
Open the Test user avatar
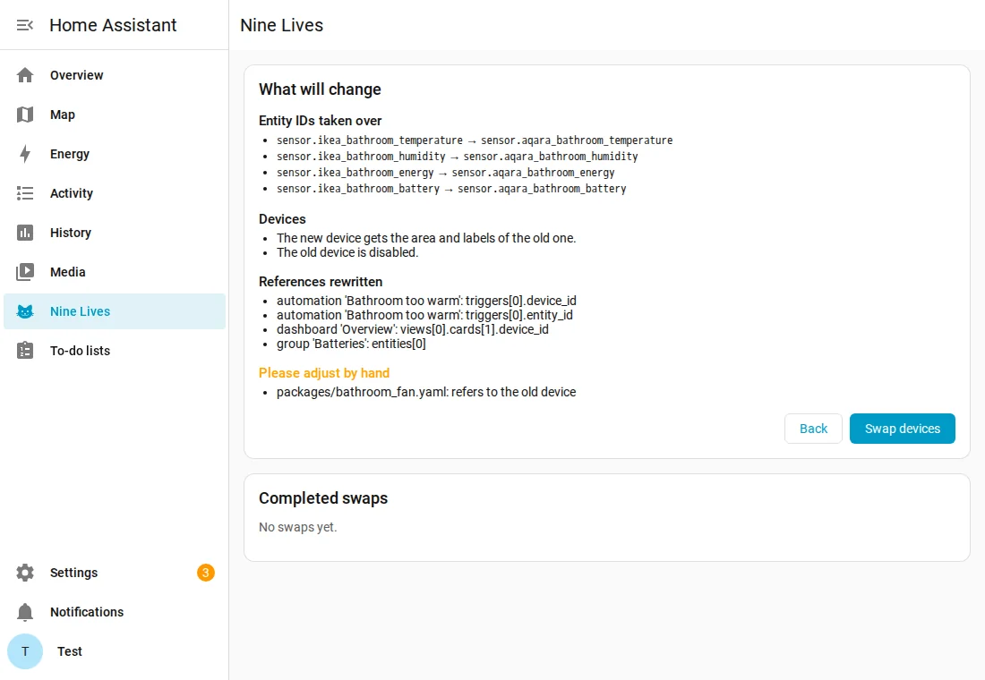pyautogui.click(x=25, y=651)
